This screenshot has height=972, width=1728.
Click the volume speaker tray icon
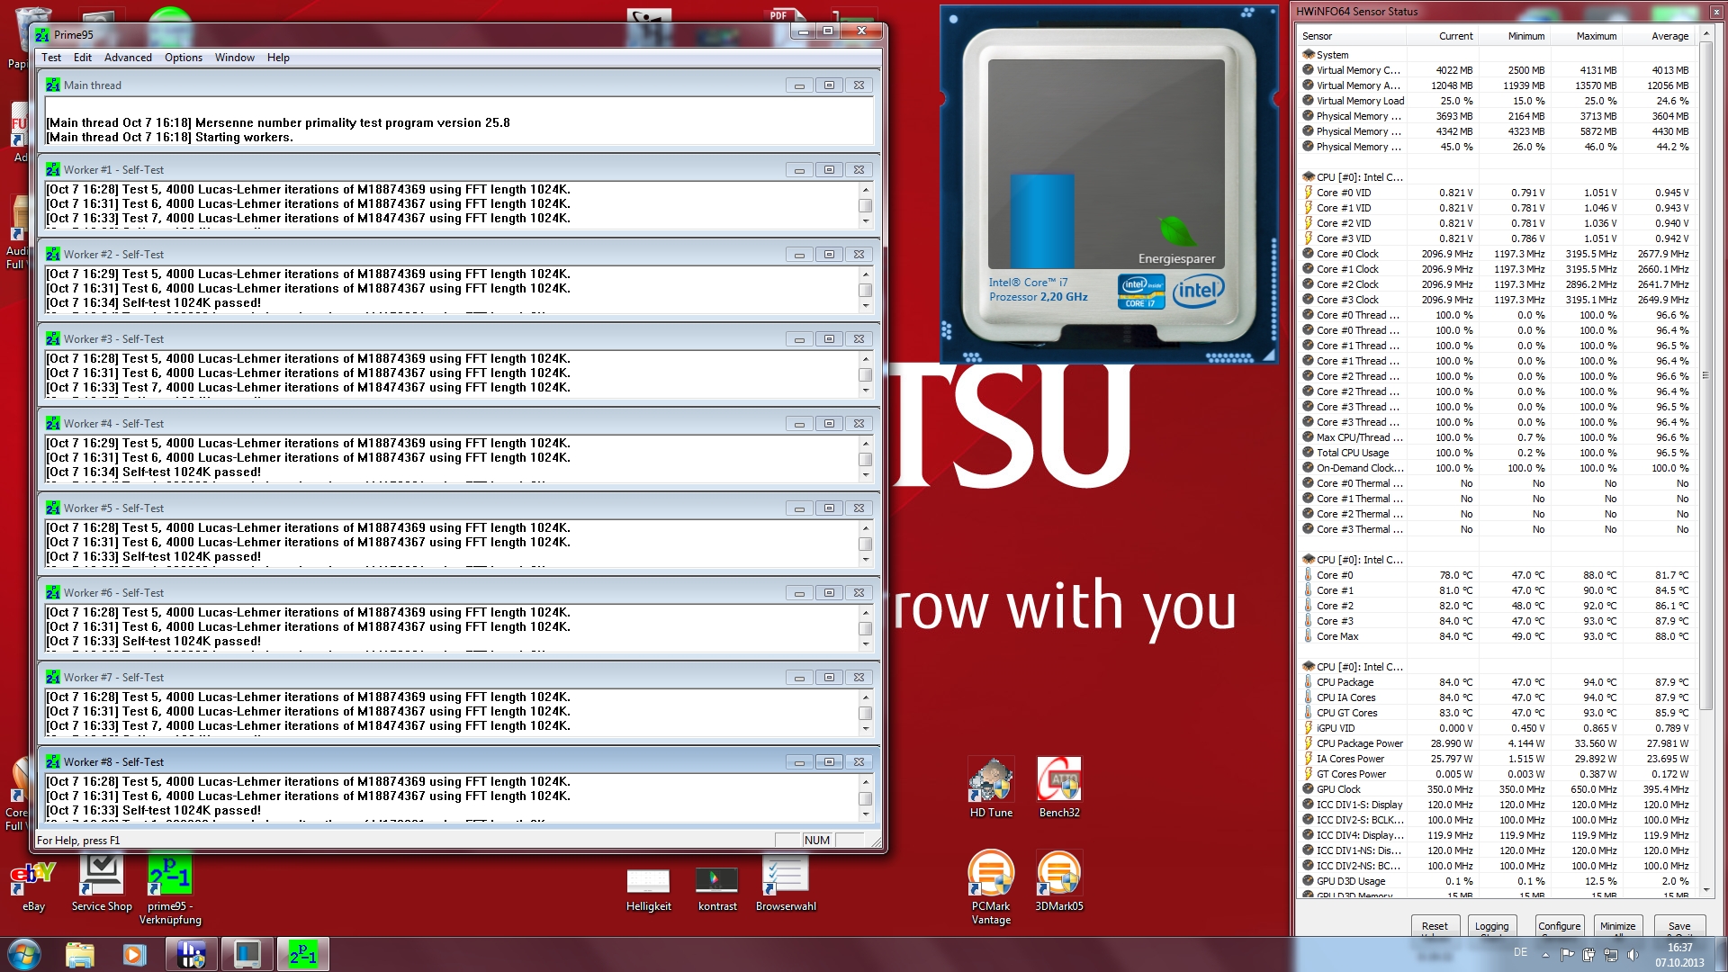click(1633, 954)
